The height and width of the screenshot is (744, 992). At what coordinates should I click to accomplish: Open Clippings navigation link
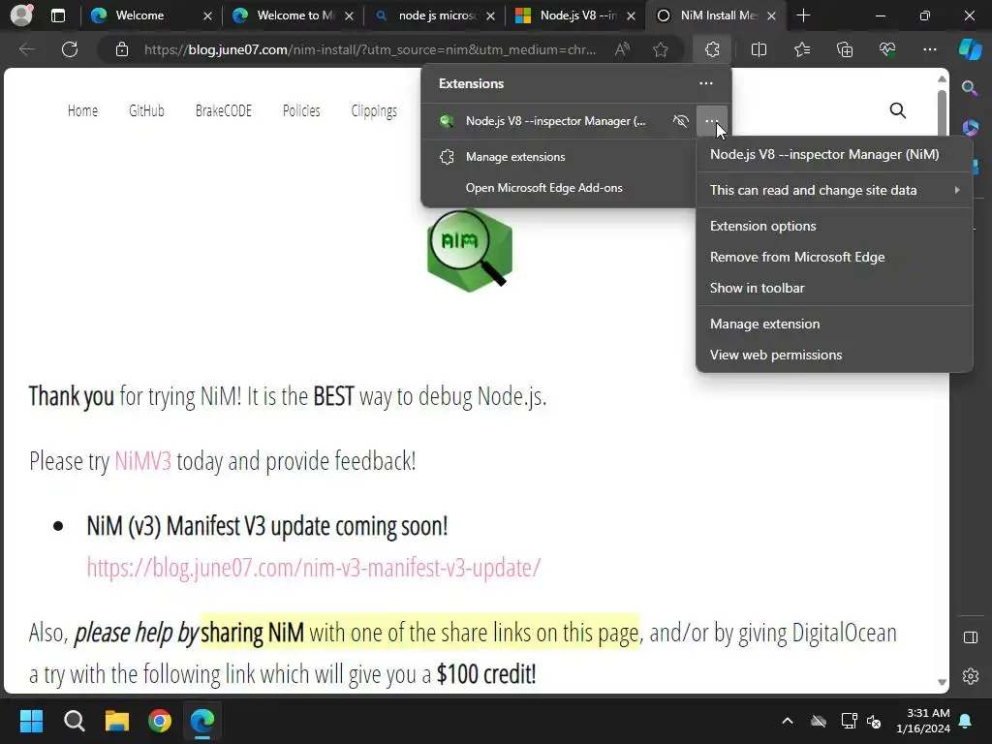point(374,111)
